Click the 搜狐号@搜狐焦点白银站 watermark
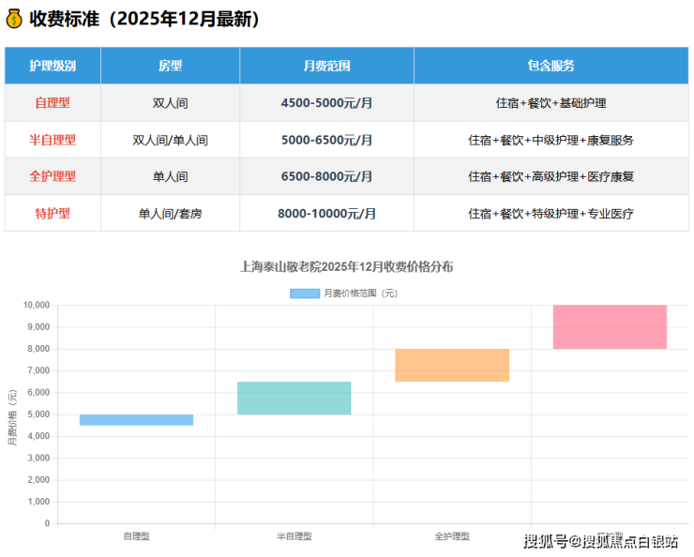The width and height of the screenshot is (694, 557). (x=600, y=541)
